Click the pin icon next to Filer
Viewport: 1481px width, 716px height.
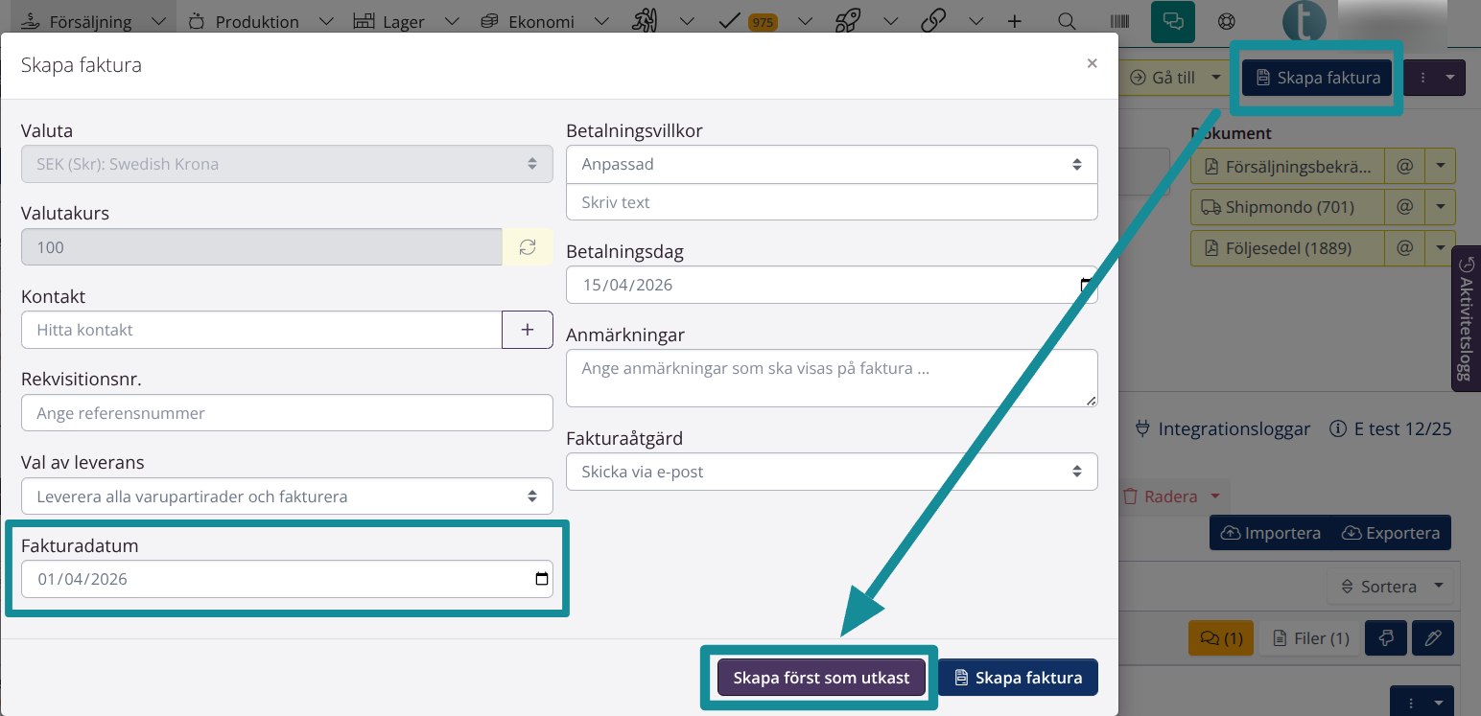(x=1384, y=638)
